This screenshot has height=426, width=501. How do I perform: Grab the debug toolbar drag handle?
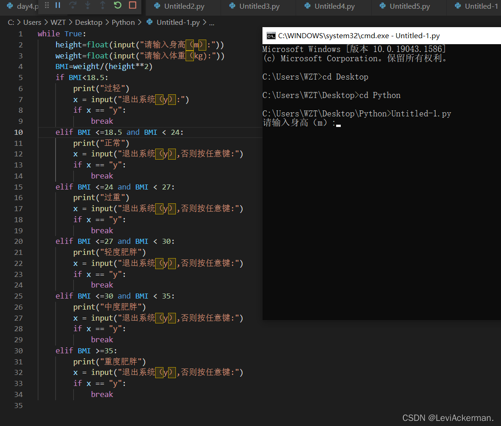pyautogui.click(x=47, y=5)
